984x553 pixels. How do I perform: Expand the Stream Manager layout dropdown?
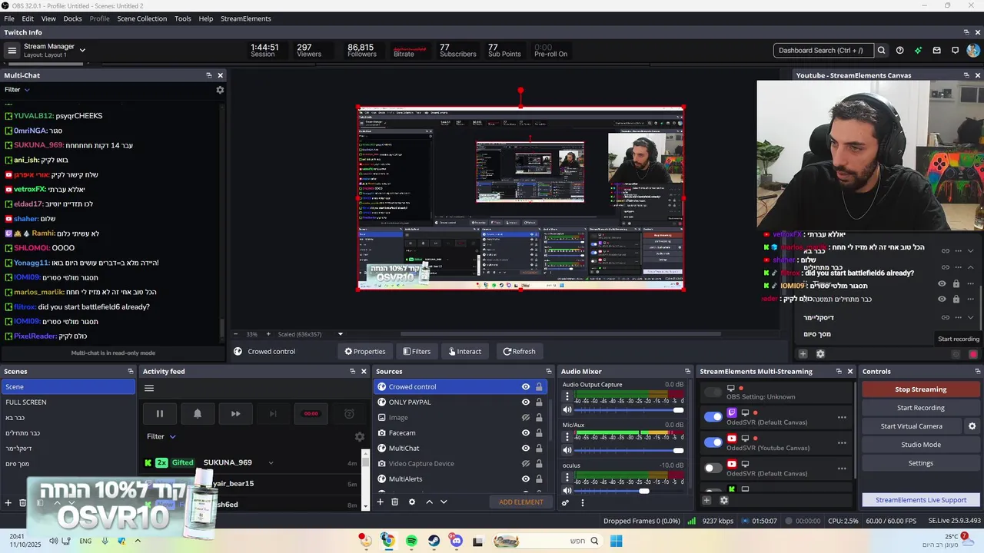click(x=82, y=51)
